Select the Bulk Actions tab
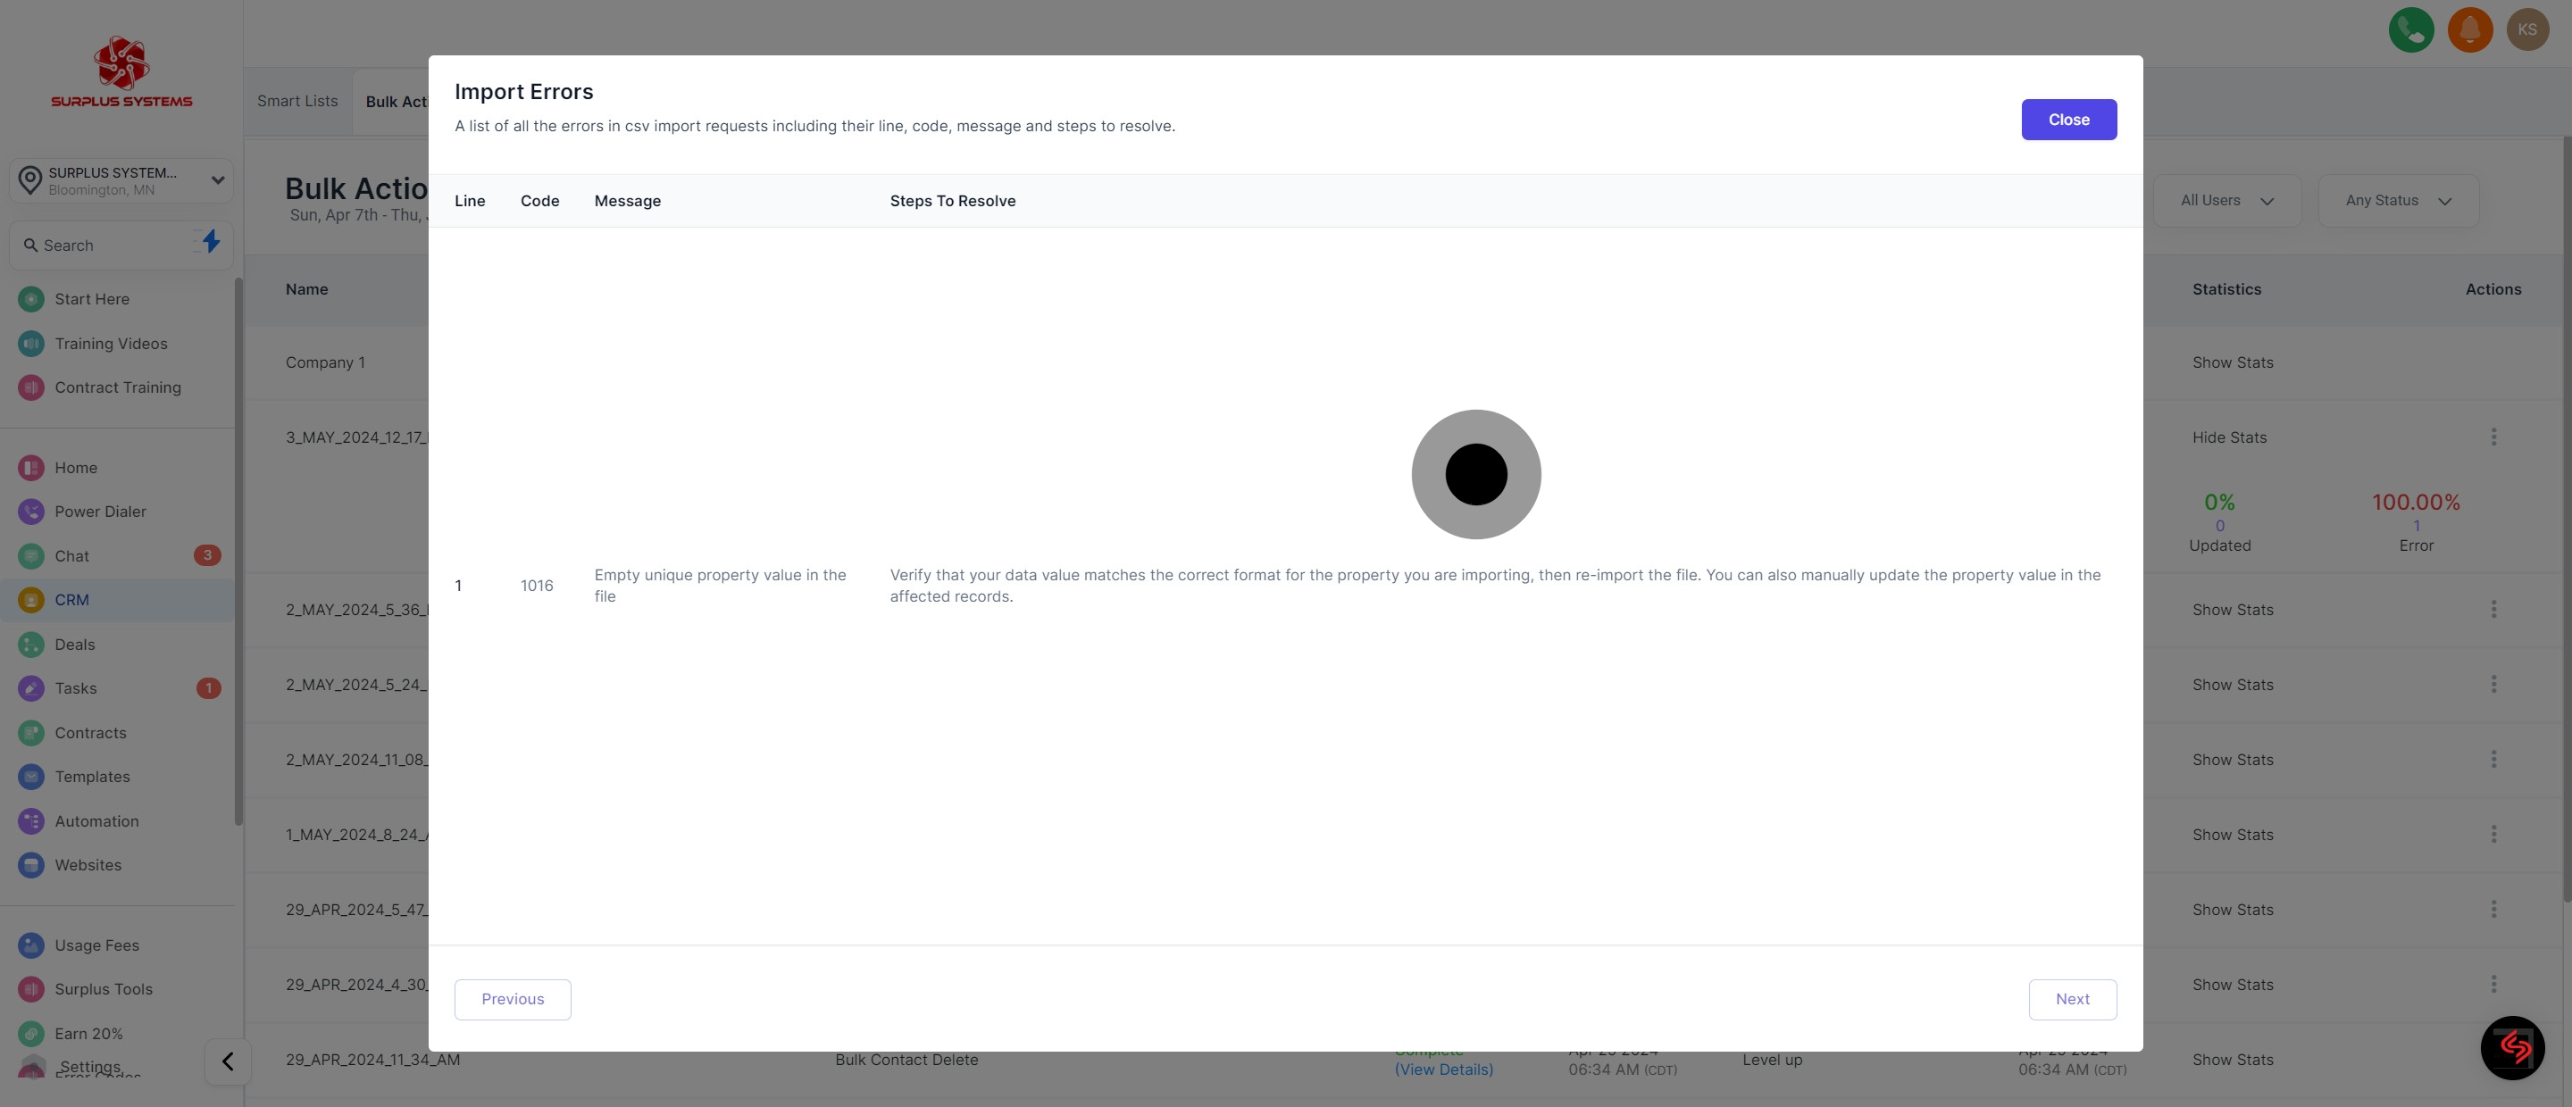The image size is (2572, 1107). point(398,101)
